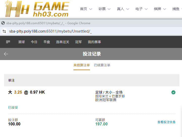Select 早盘 in the sports navbar
The height and width of the screenshot is (137, 182).
[47, 42]
